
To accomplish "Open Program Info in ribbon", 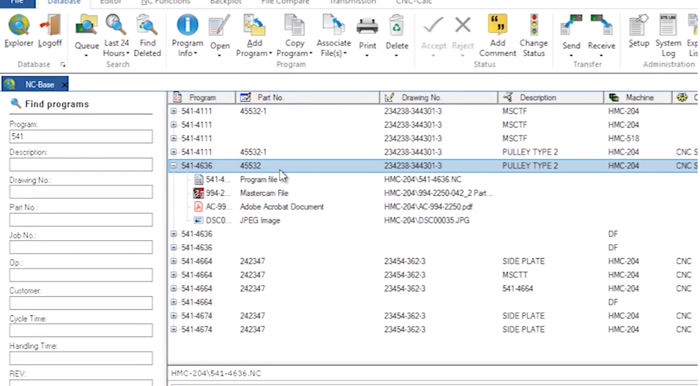I will 187,26.
